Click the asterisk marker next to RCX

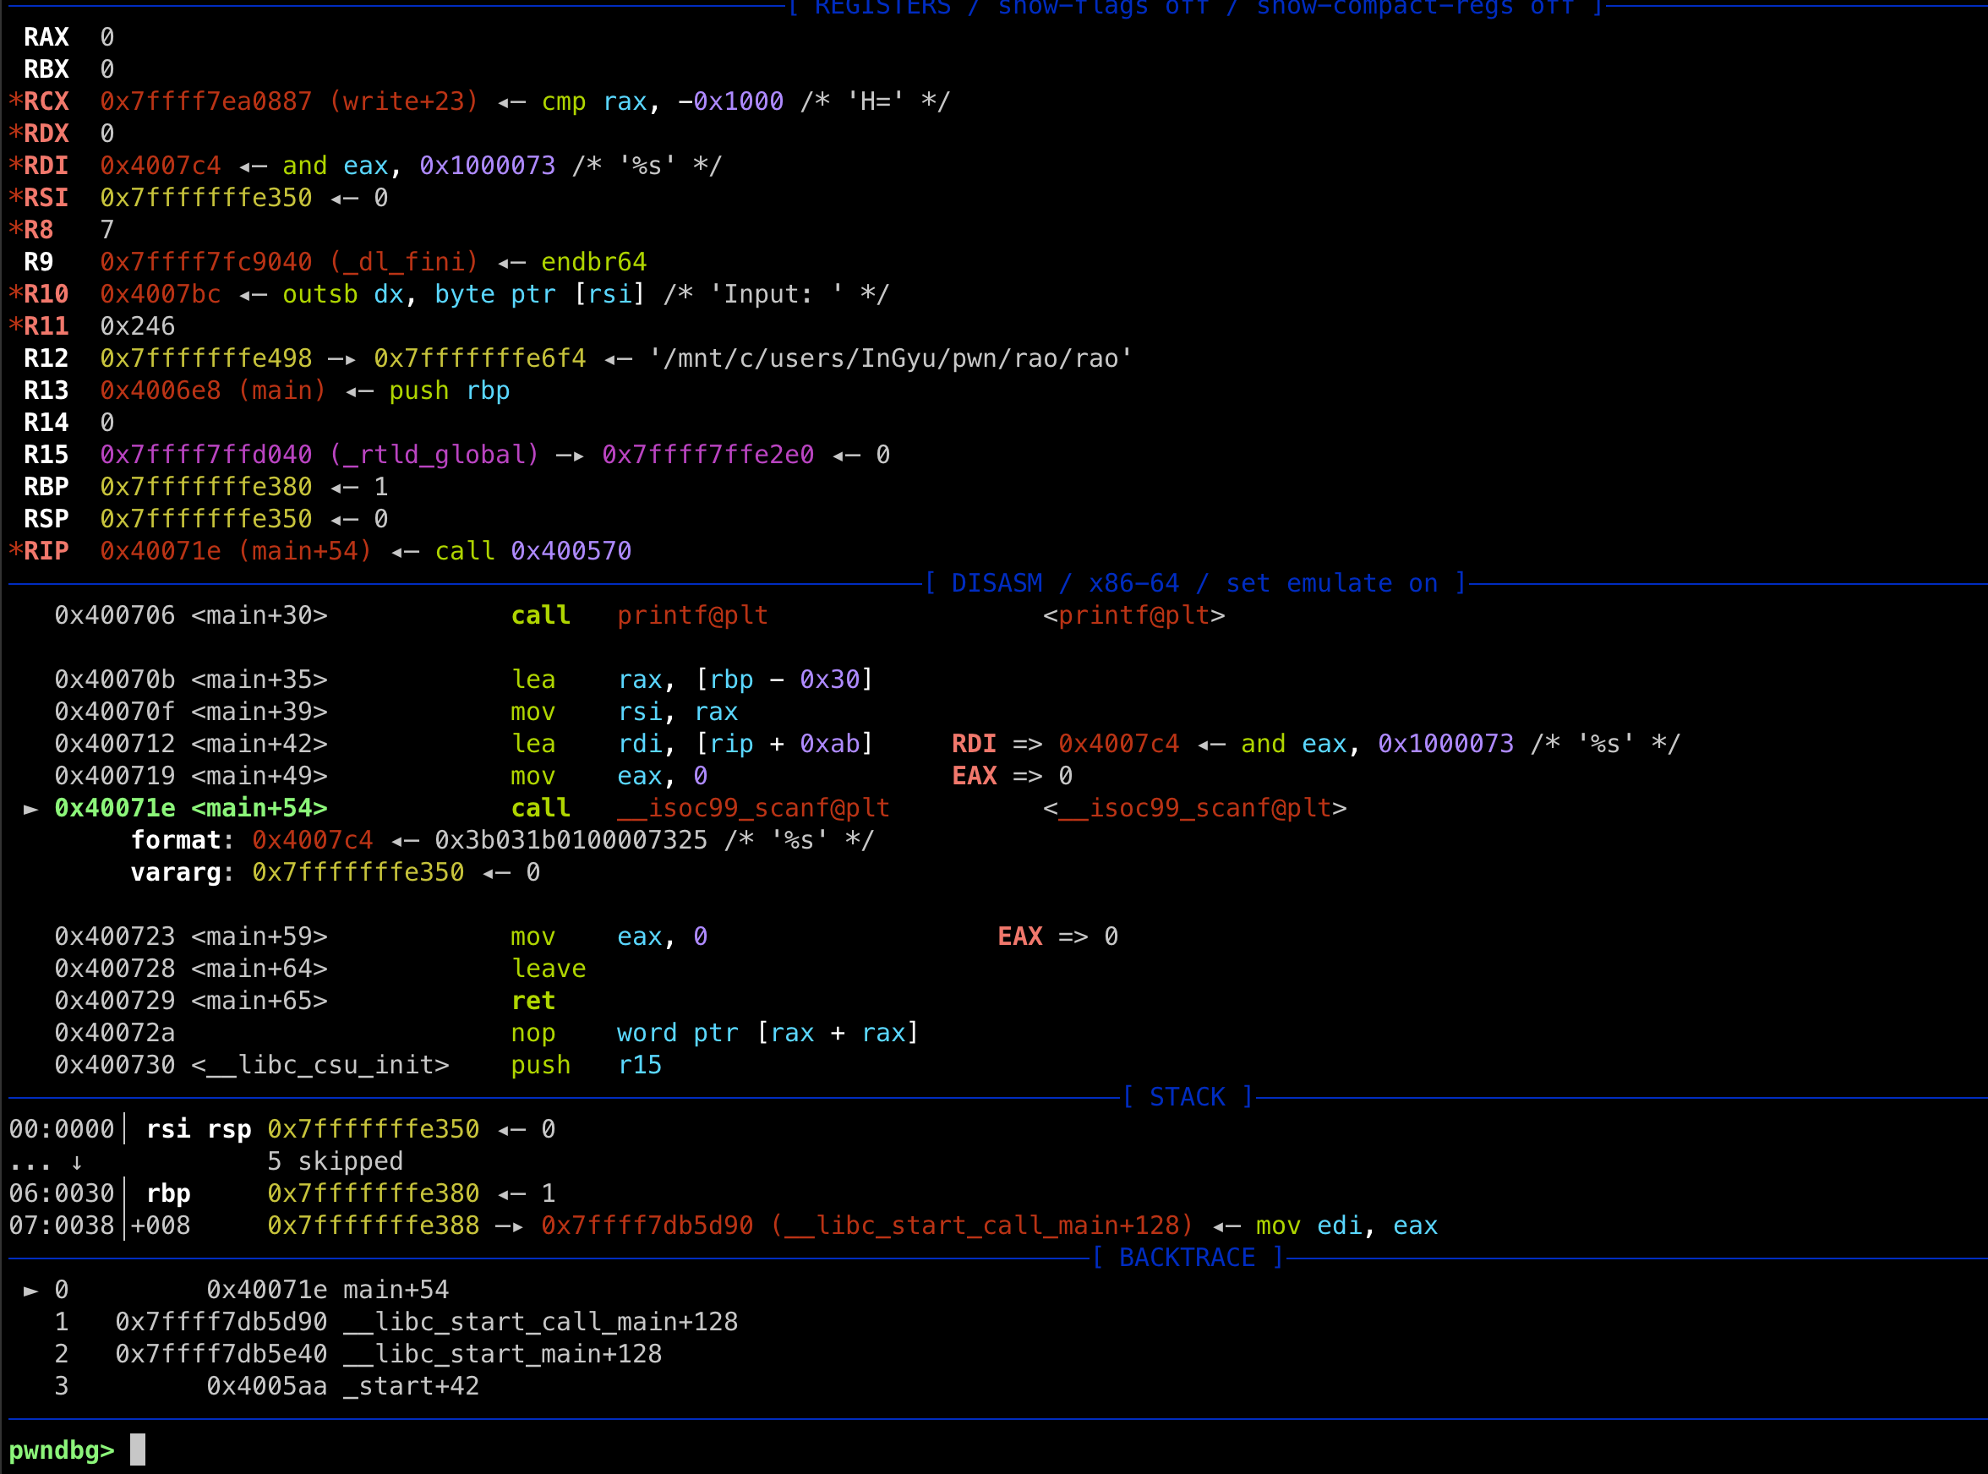15,101
